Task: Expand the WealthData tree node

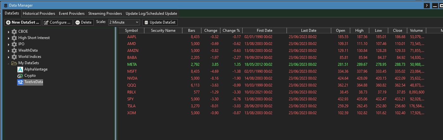Action: point(9,51)
